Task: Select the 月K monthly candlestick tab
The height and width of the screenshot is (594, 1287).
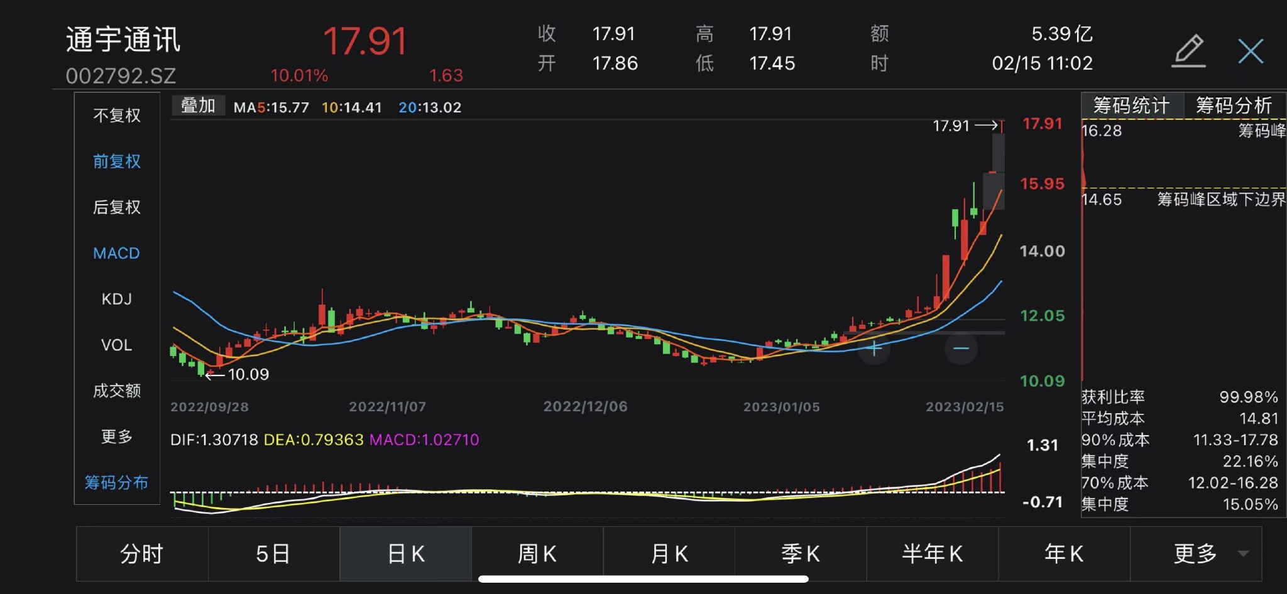Action: 669,554
